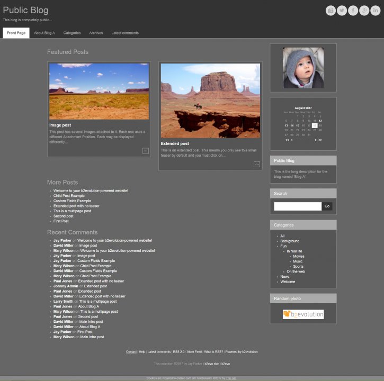
Task: Open the LinkedIn social icon
Action: click(x=375, y=11)
